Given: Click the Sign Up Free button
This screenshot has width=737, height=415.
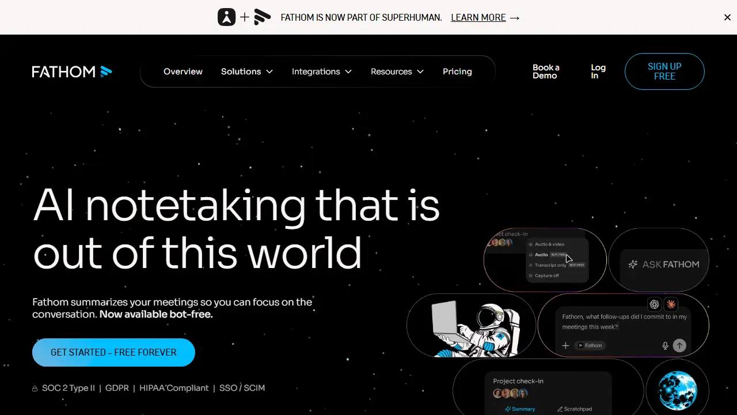Looking at the screenshot, I should tap(664, 71).
